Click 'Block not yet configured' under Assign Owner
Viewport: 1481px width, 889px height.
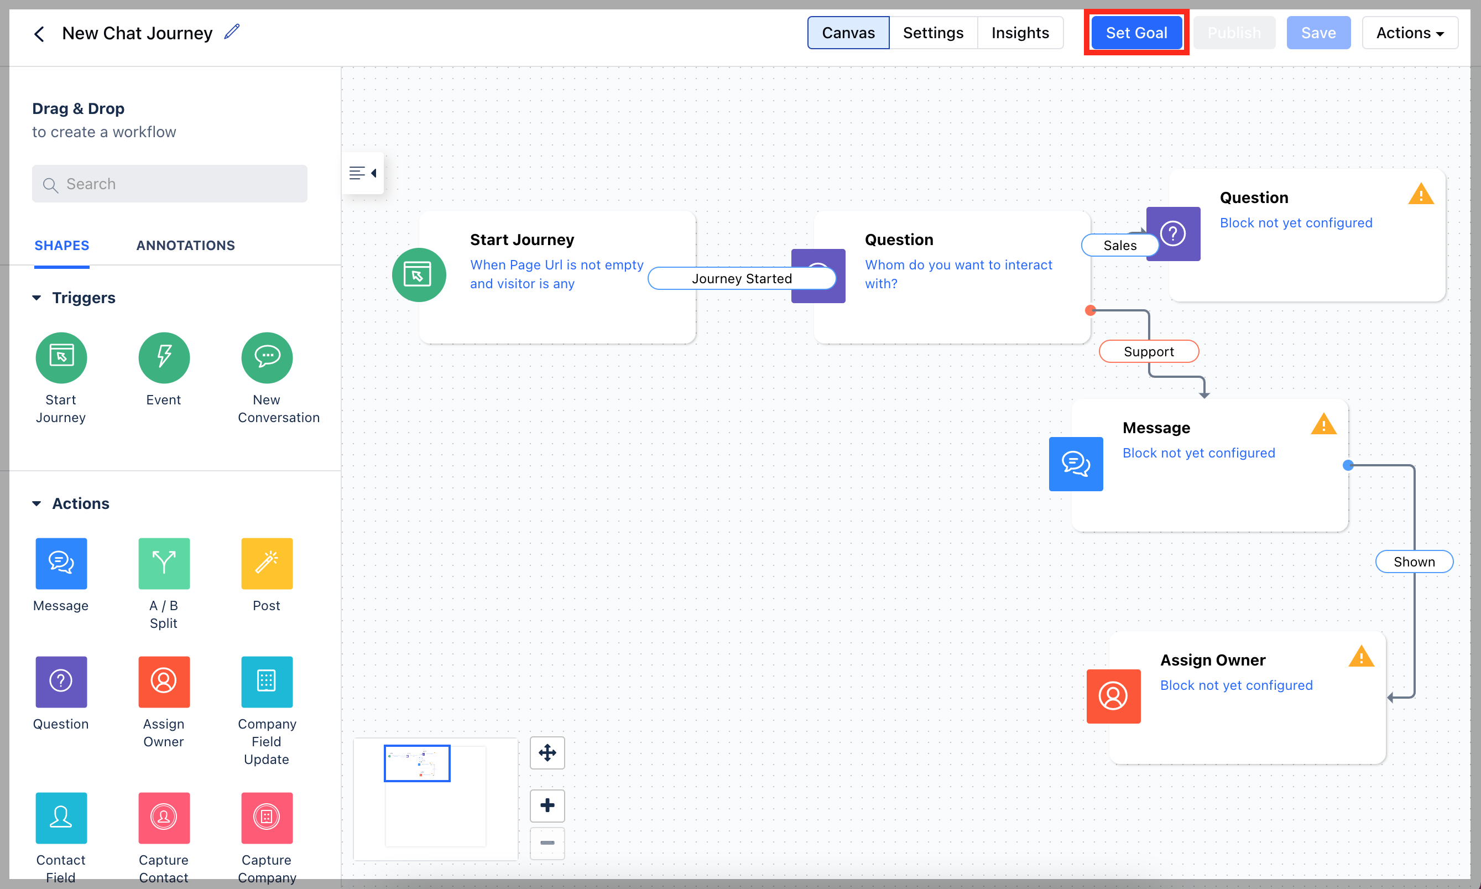click(x=1236, y=685)
